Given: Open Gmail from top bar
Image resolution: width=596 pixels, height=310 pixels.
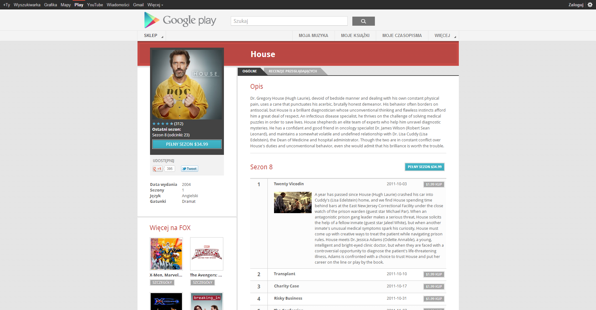Looking at the screenshot, I should [x=138, y=5].
